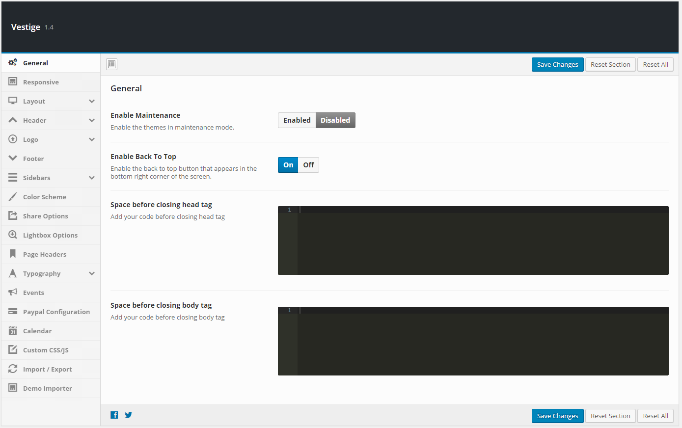Open the Twitter icon link in footer
The height and width of the screenshot is (428, 682).
(x=128, y=415)
